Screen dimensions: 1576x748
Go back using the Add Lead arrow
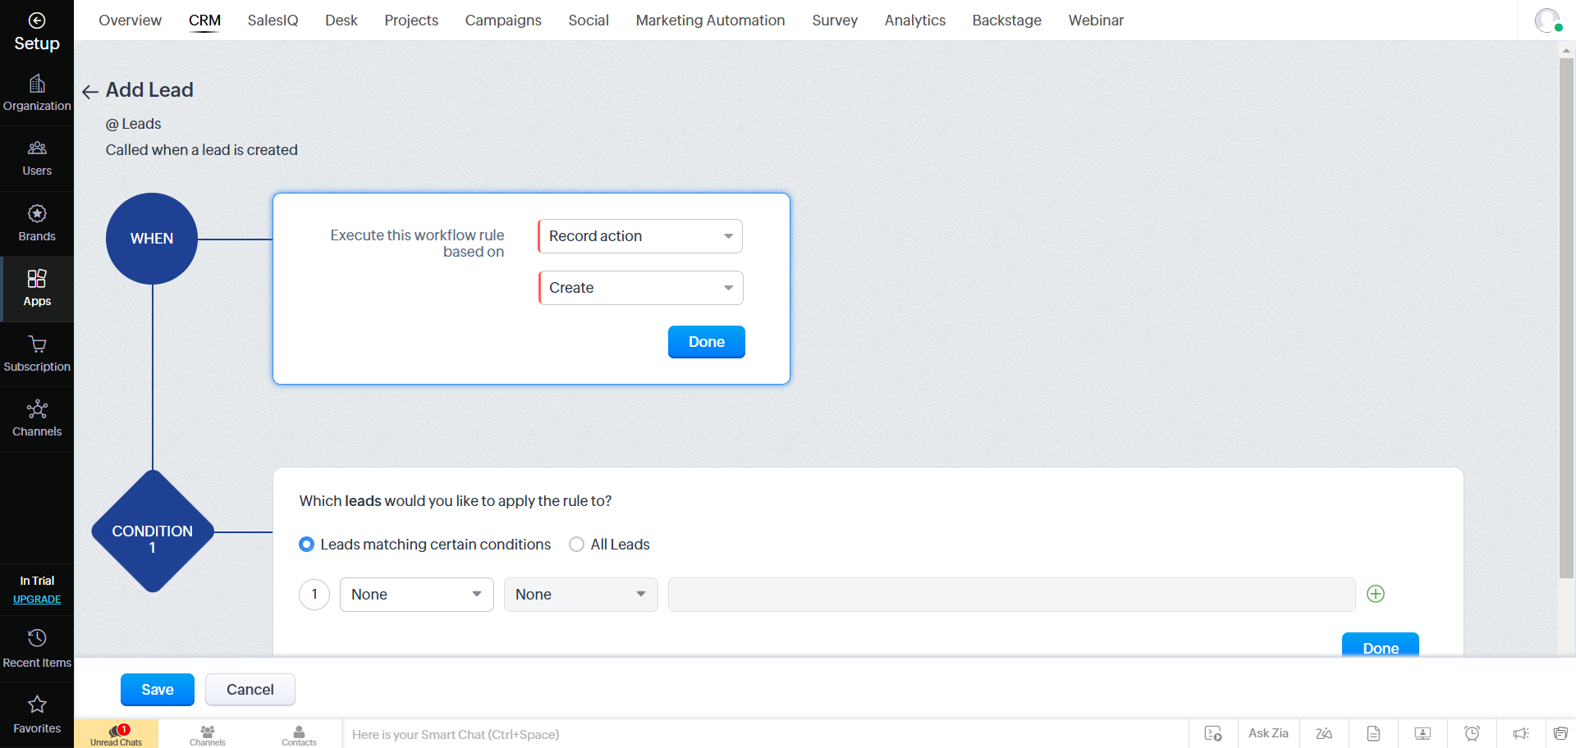click(90, 91)
